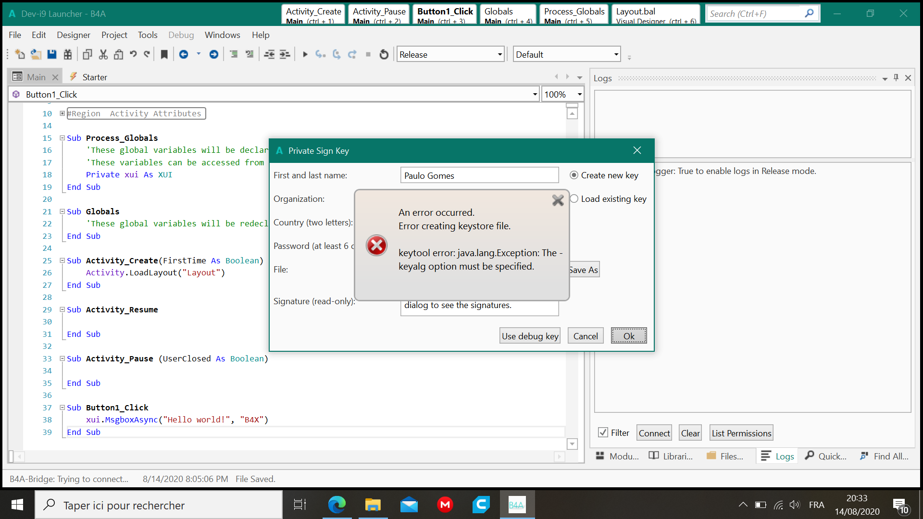Click the Open project toolbar icon

(36, 54)
